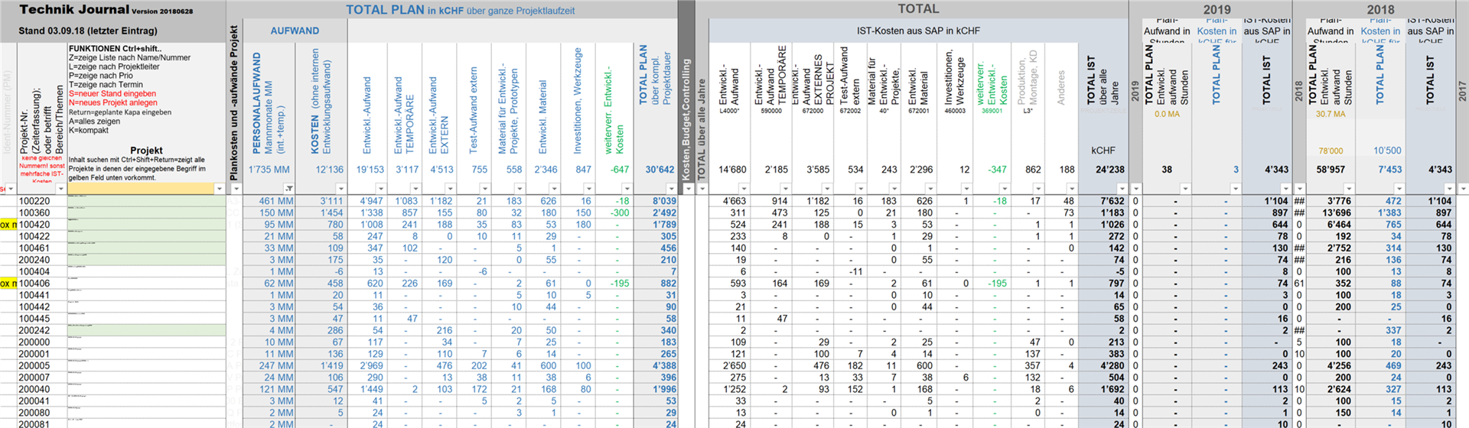Open the Anderes column filter below 188

pyautogui.click(x=1071, y=188)
